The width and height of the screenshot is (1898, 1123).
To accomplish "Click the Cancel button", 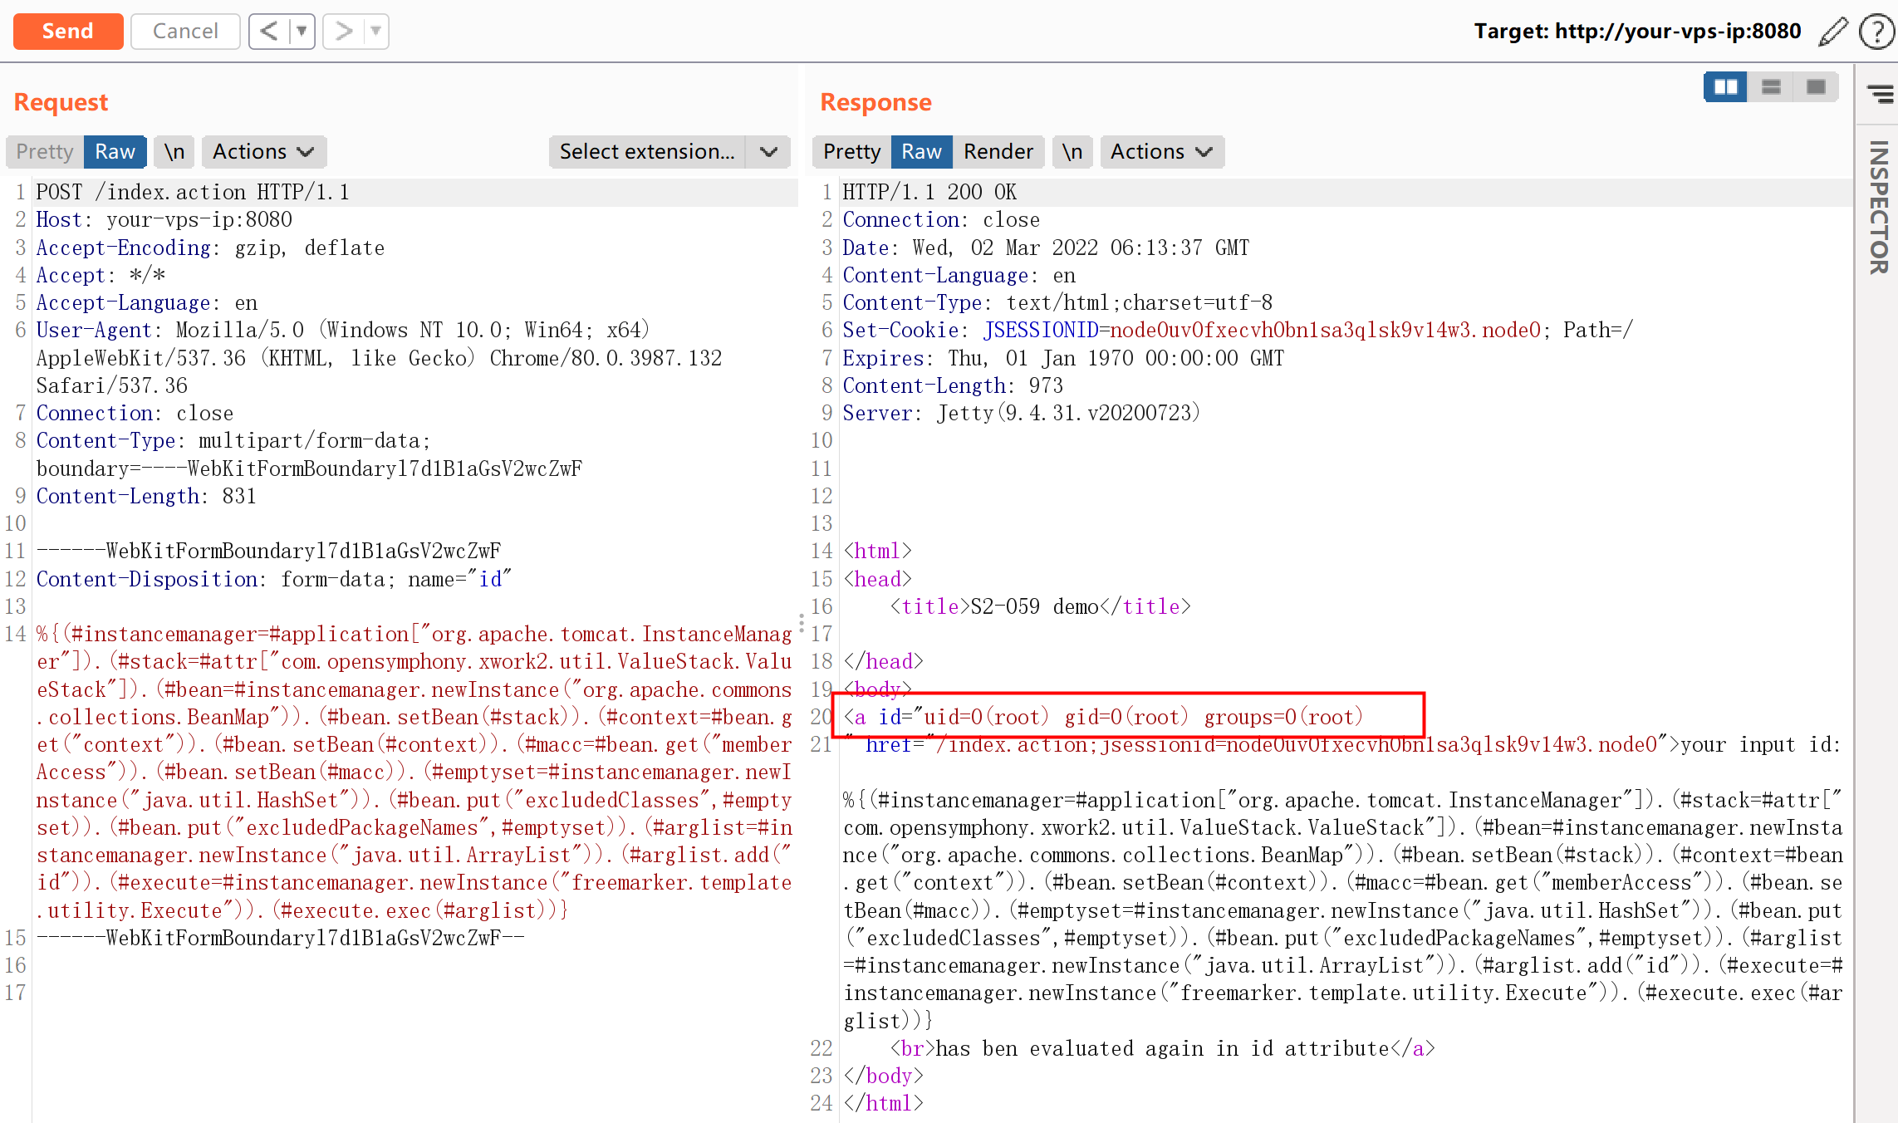I will (x=185, y=32).
